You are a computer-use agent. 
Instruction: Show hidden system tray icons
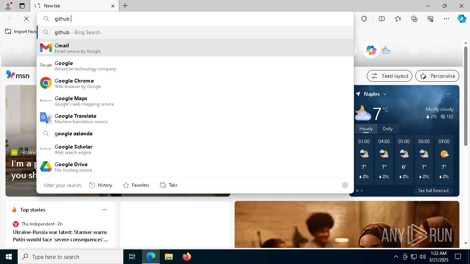click(396, 257)
